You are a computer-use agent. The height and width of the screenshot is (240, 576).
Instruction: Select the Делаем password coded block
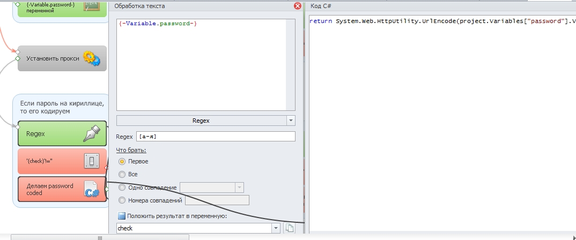click(62, 189)
